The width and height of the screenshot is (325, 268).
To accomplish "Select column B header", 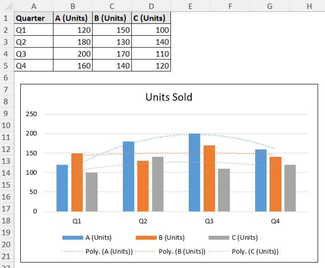I will [73, 6].
